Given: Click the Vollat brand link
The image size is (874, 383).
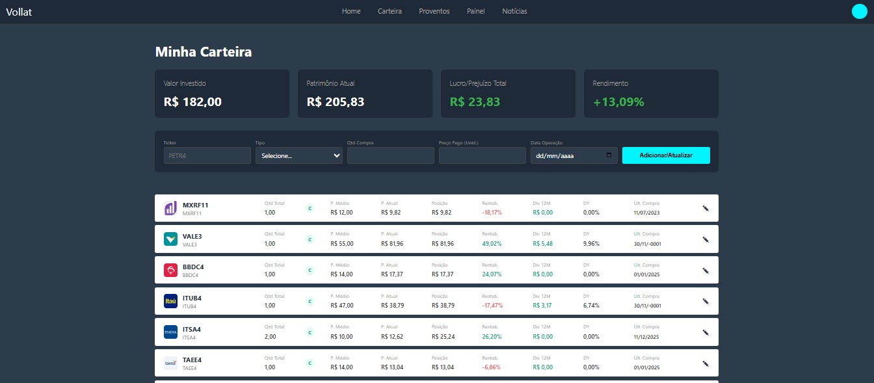Looking at the screenshot, I should (x=19, y=12).
